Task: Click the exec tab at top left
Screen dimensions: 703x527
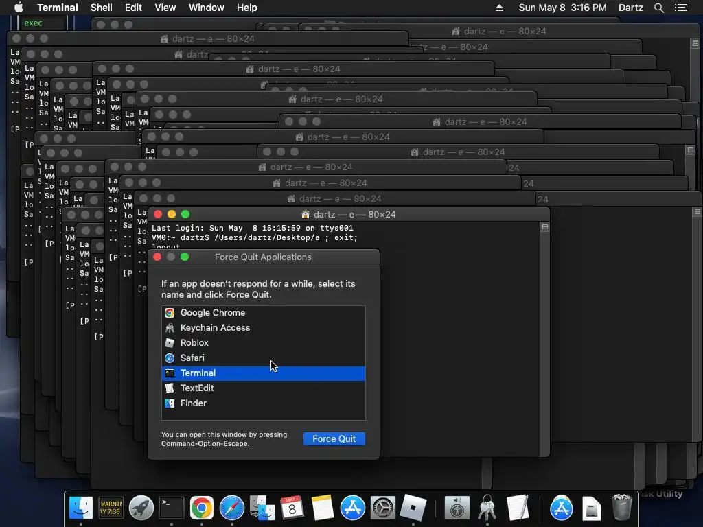Action: click(33, 23)
